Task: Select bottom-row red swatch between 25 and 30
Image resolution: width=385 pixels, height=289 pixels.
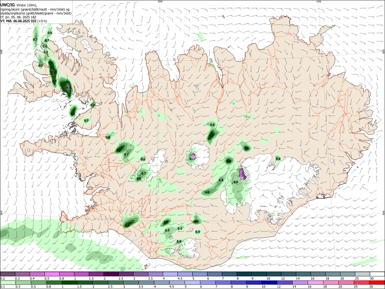Action: 362,283
